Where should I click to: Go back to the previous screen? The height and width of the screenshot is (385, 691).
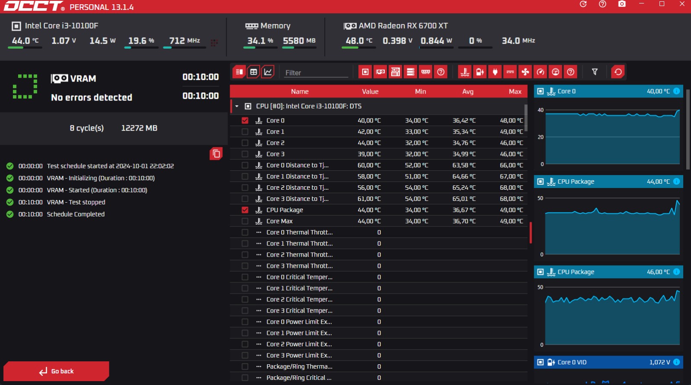[x=56, y=371]
